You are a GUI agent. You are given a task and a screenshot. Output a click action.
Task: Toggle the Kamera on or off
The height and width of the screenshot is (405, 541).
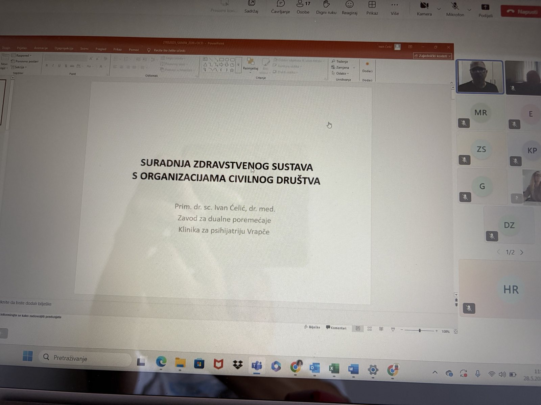click(x=424, y=6)
